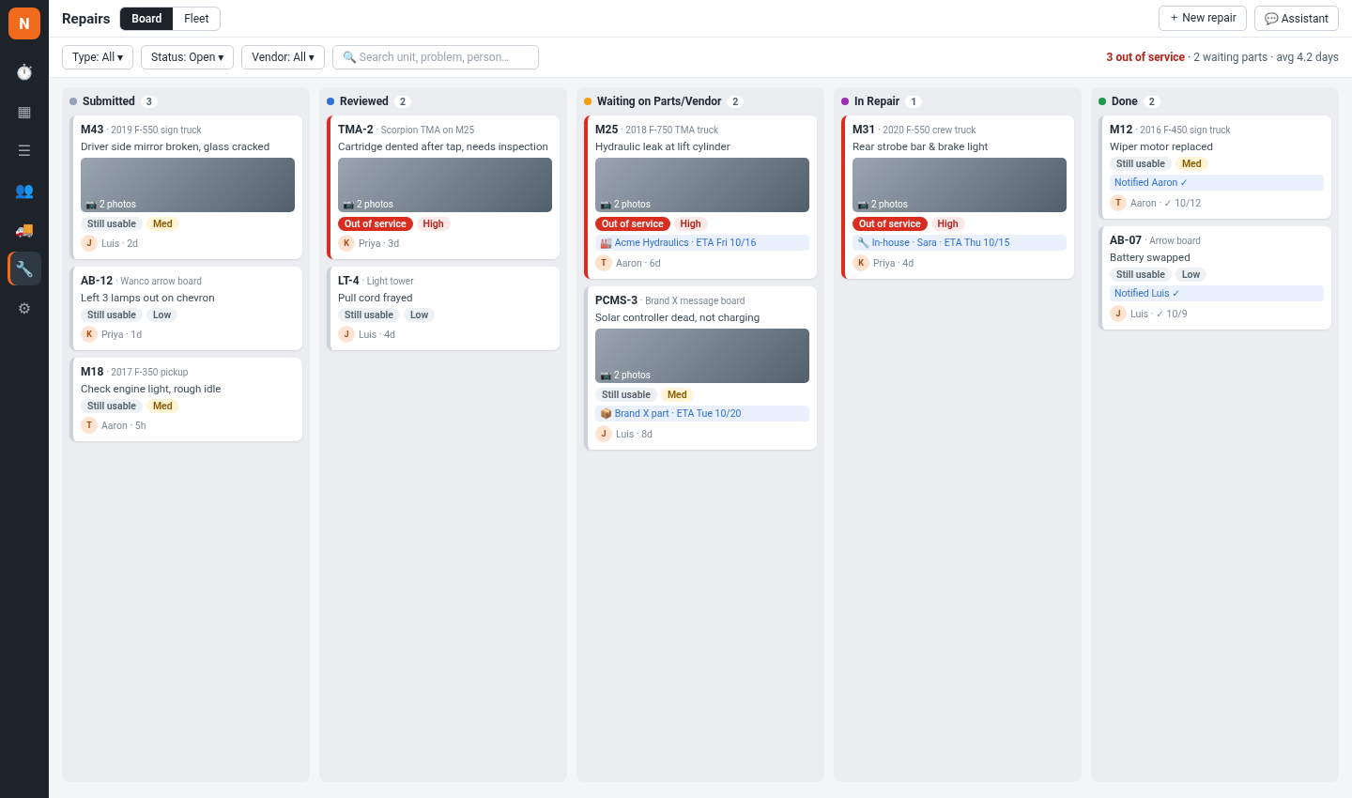The image size is (1352, 798).
Task: Click Aaron's avatar on the M25 card
Action: 604,263
